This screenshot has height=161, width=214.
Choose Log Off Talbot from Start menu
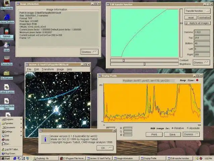click(x=11, y=149)
